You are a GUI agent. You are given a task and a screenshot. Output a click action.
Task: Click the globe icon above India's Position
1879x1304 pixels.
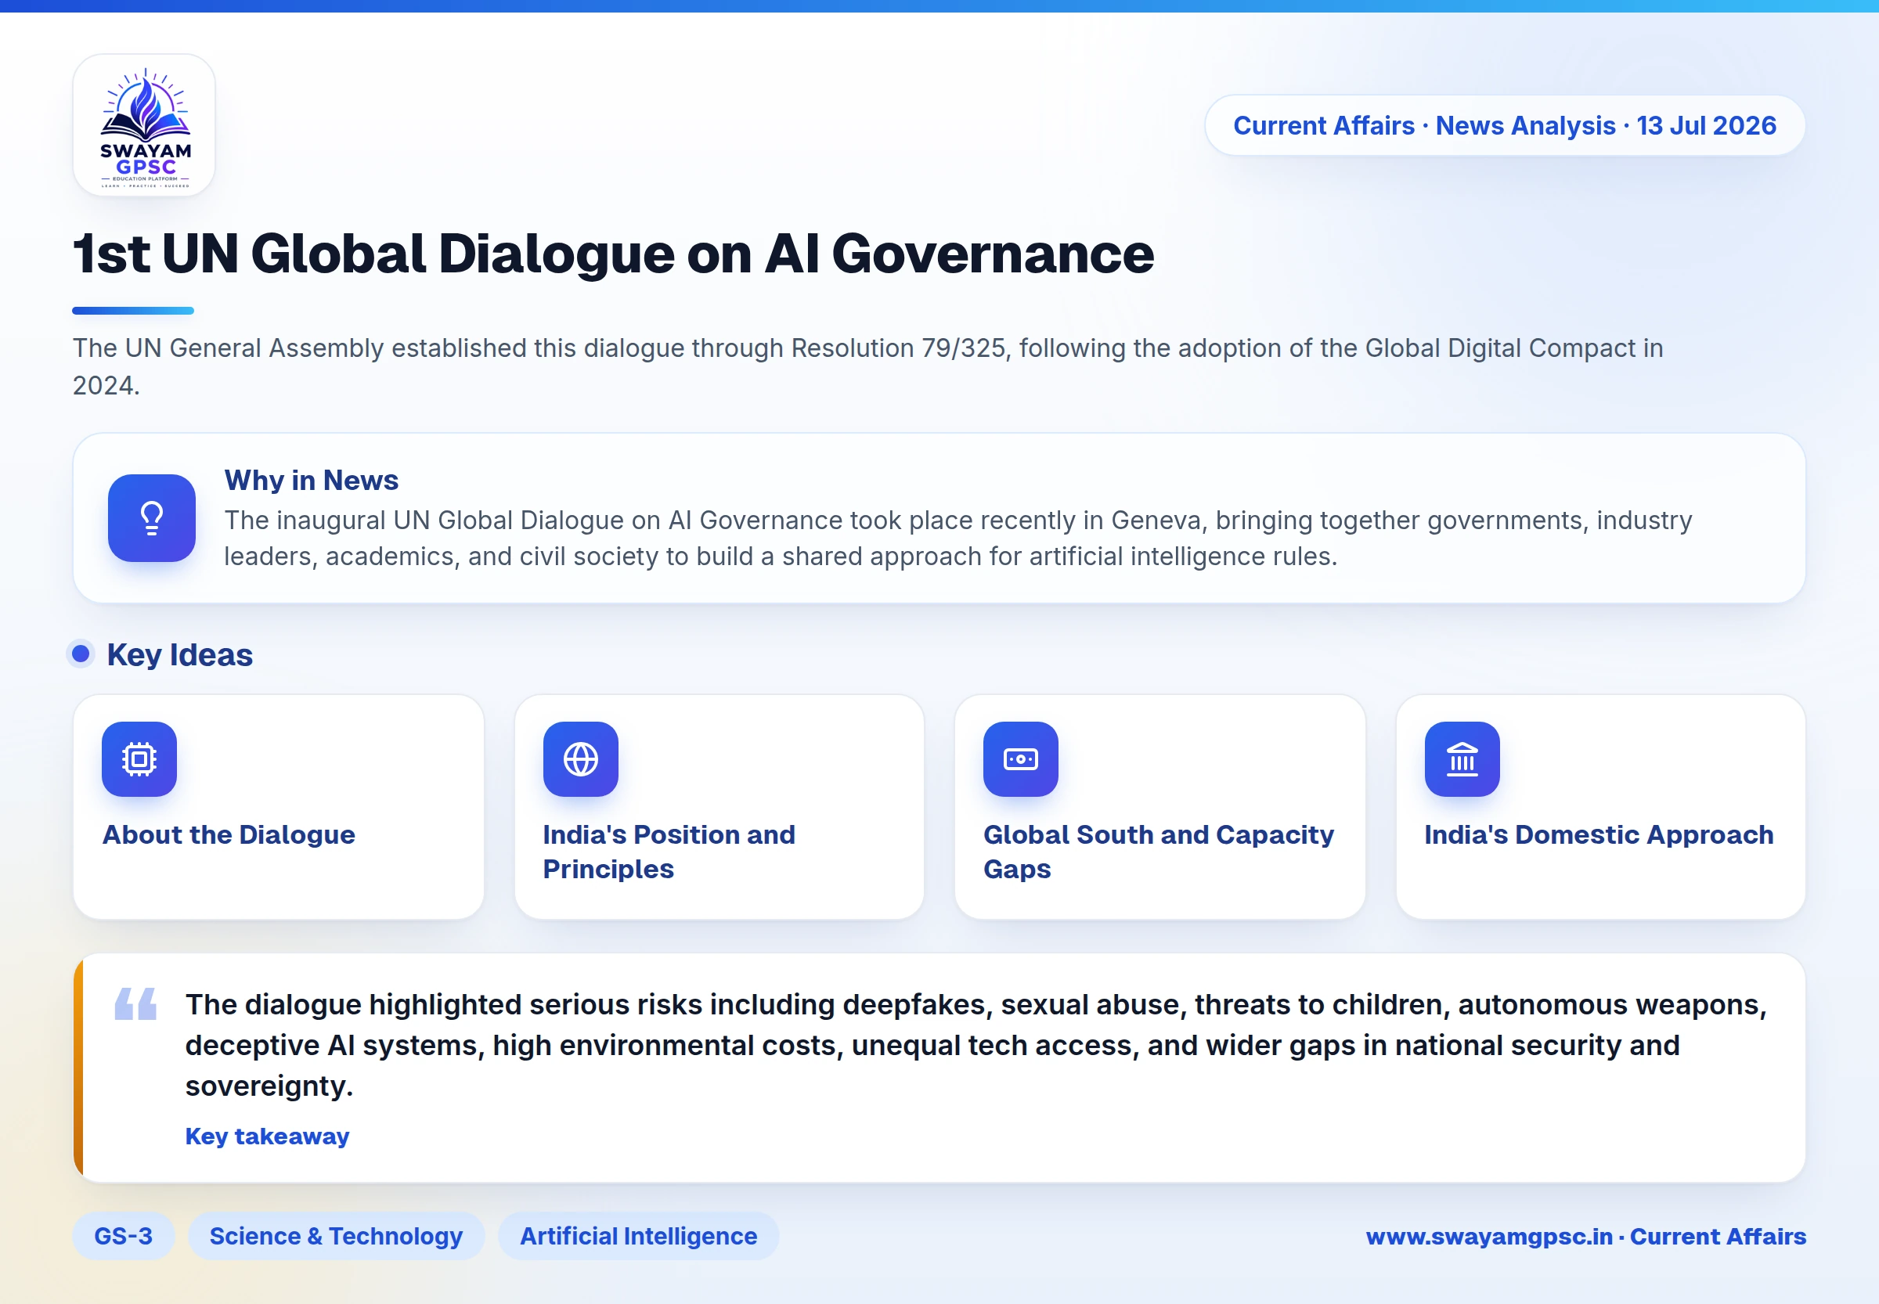[x=580, y=759]
